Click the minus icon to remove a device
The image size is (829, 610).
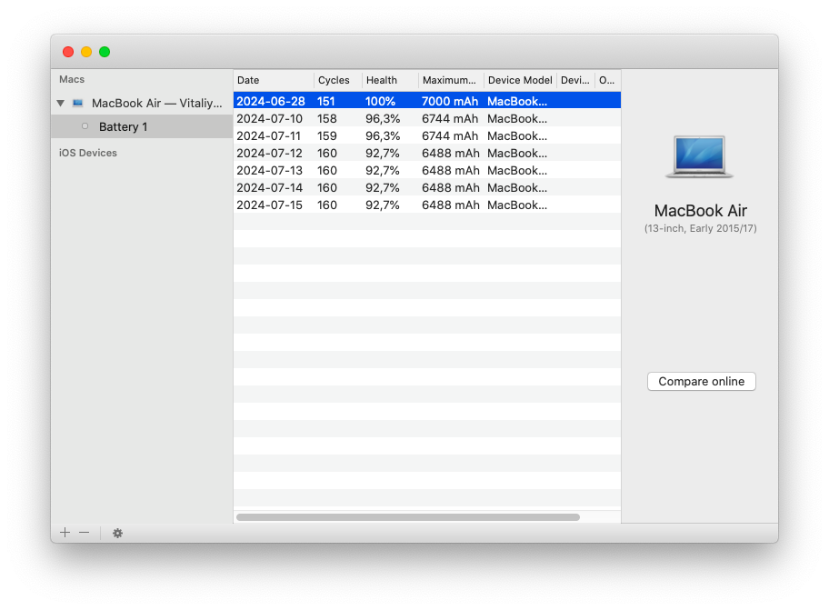point(84,533)
